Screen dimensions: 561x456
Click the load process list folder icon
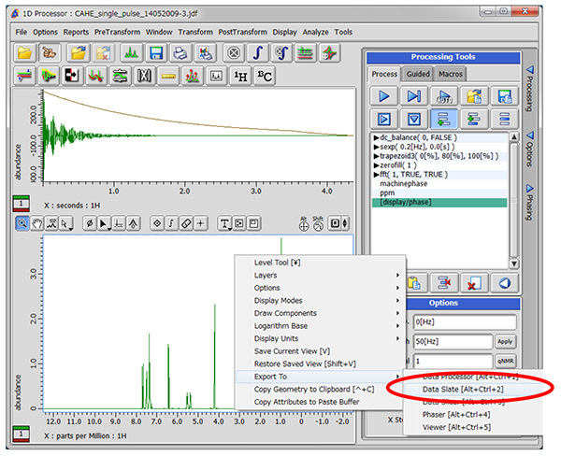(474, 96)
